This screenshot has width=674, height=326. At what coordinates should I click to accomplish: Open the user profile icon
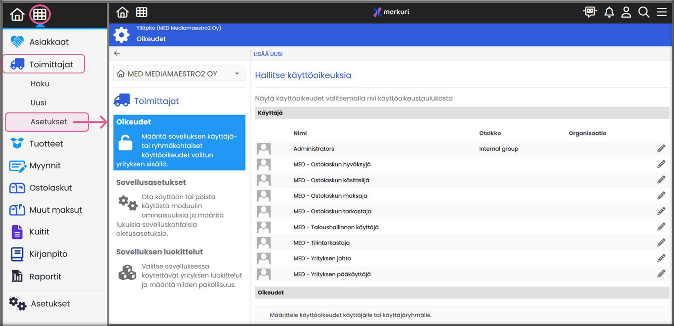(x=626, y=12)
